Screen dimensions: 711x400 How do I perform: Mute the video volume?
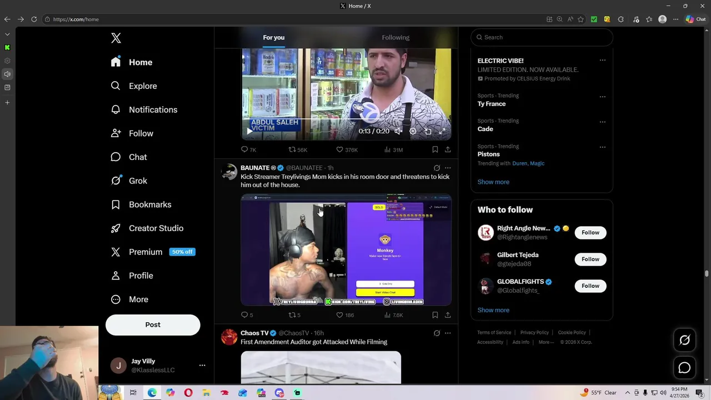(398, 131)
